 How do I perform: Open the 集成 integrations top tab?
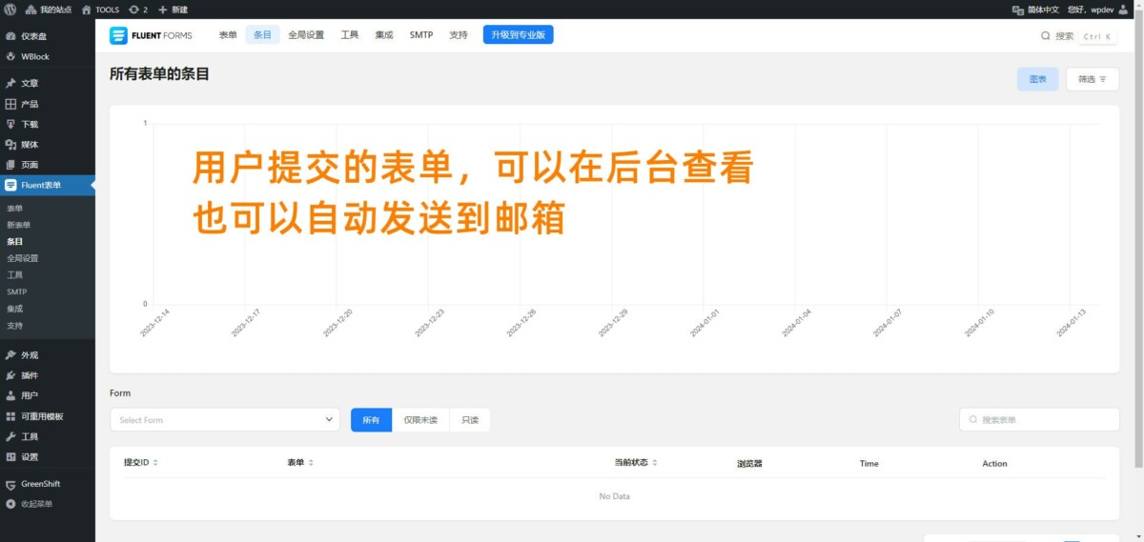[384, 35]
